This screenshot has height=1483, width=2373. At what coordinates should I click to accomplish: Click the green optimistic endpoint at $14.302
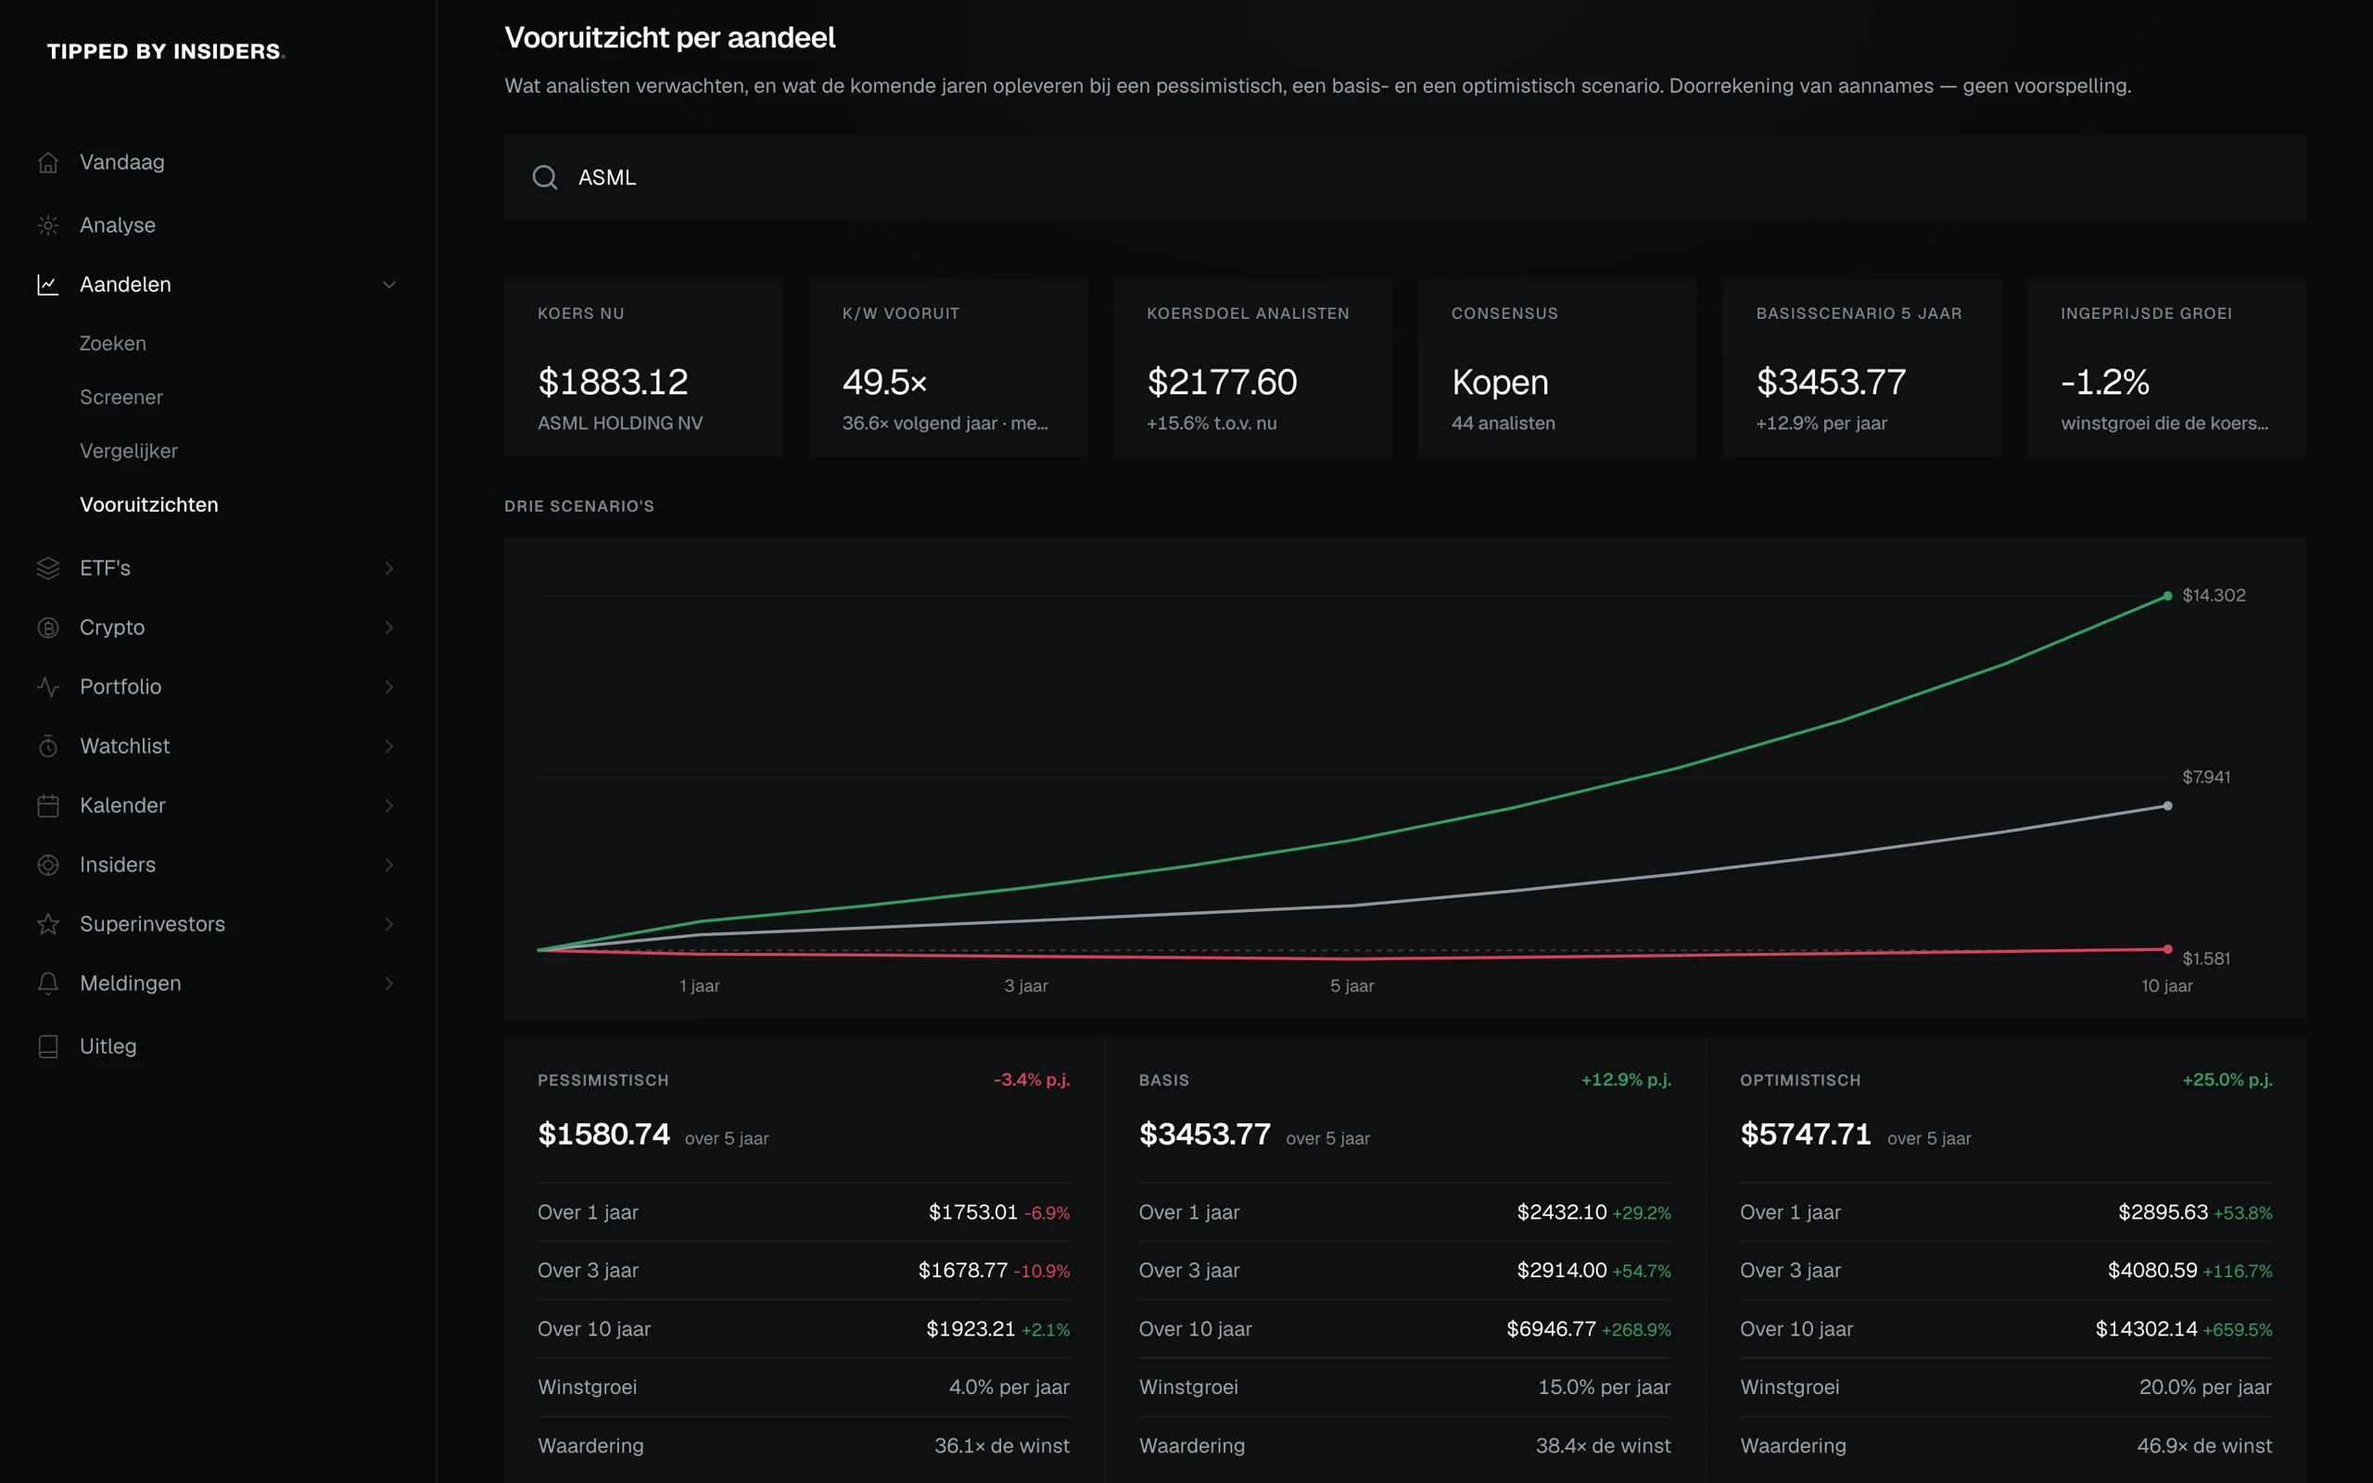pyautogui.click(x=2167, y=596)
